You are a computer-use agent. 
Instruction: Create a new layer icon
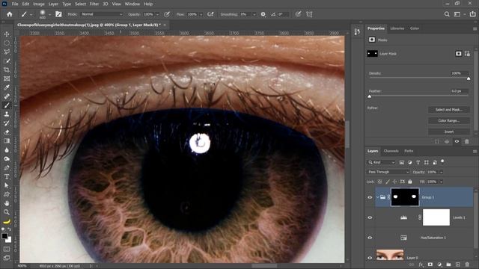tap(457, 265)
